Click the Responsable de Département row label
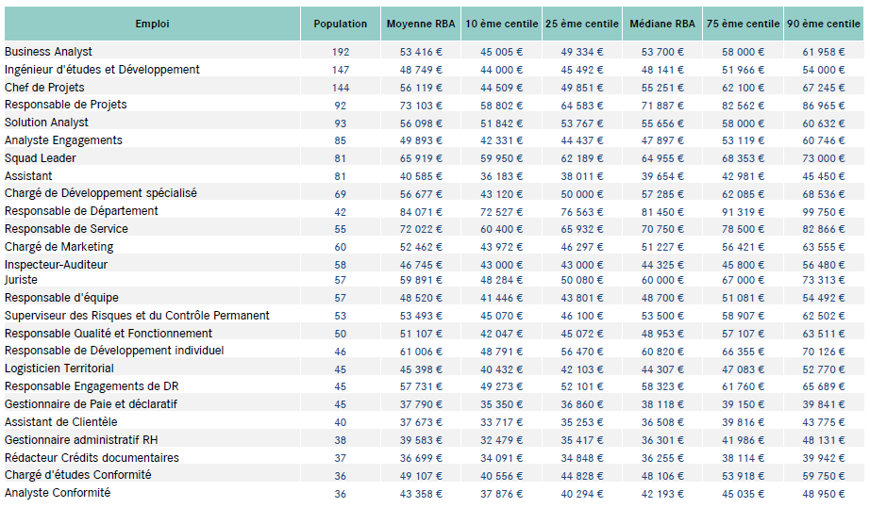 coord(81,211)
